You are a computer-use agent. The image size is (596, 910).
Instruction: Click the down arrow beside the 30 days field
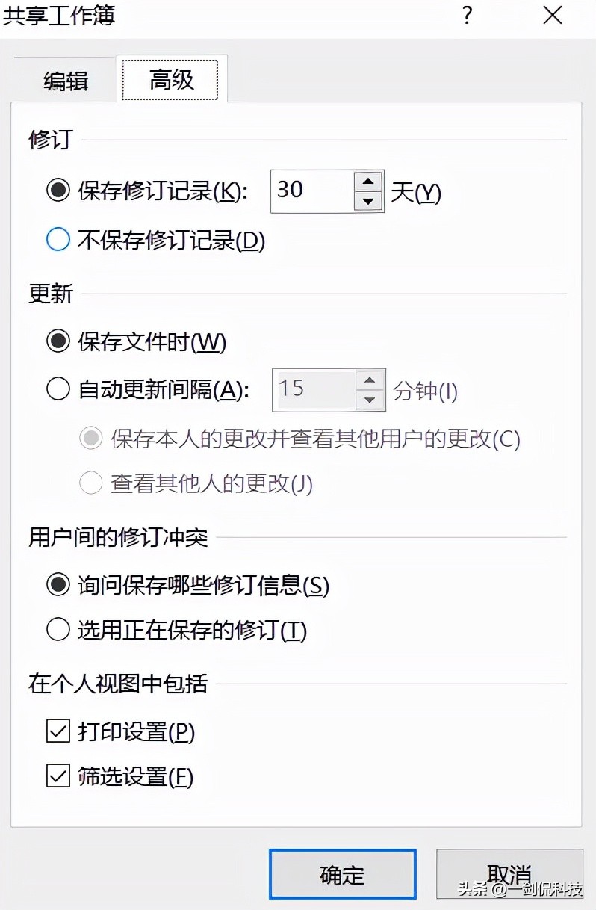(x=369, y=202)
